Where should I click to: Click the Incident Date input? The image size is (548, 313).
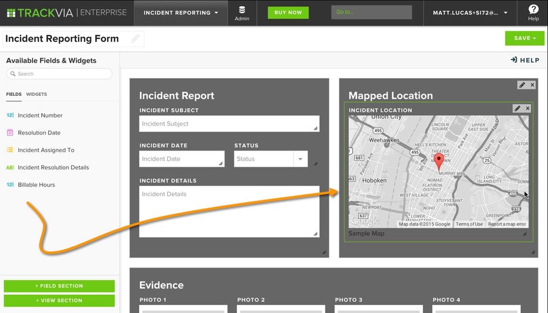click(x=182, y=158)
